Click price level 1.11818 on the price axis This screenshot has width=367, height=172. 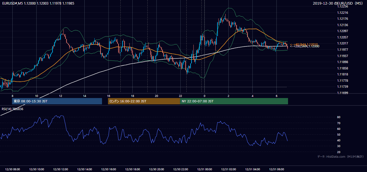point(342,74)
